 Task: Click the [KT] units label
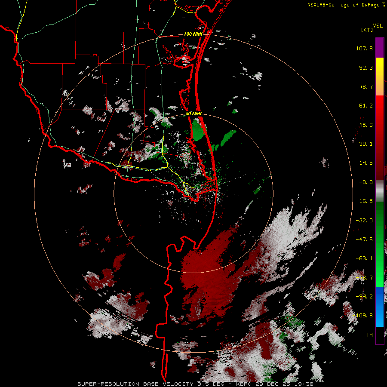367,30
